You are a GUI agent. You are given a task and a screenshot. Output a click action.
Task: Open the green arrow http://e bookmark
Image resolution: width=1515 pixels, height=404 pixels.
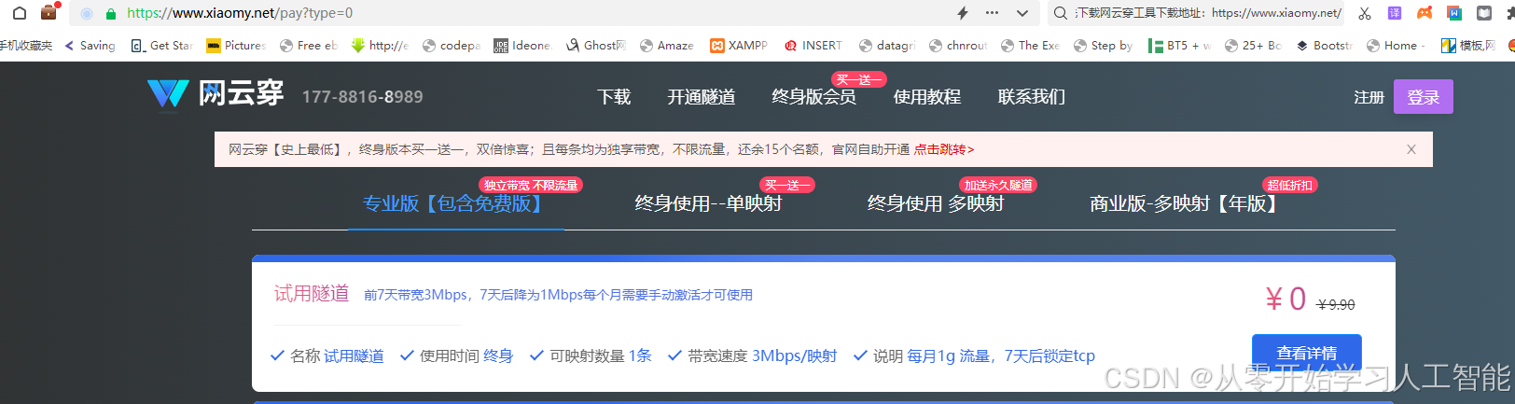pyautogui.click(x=380, y=45)
